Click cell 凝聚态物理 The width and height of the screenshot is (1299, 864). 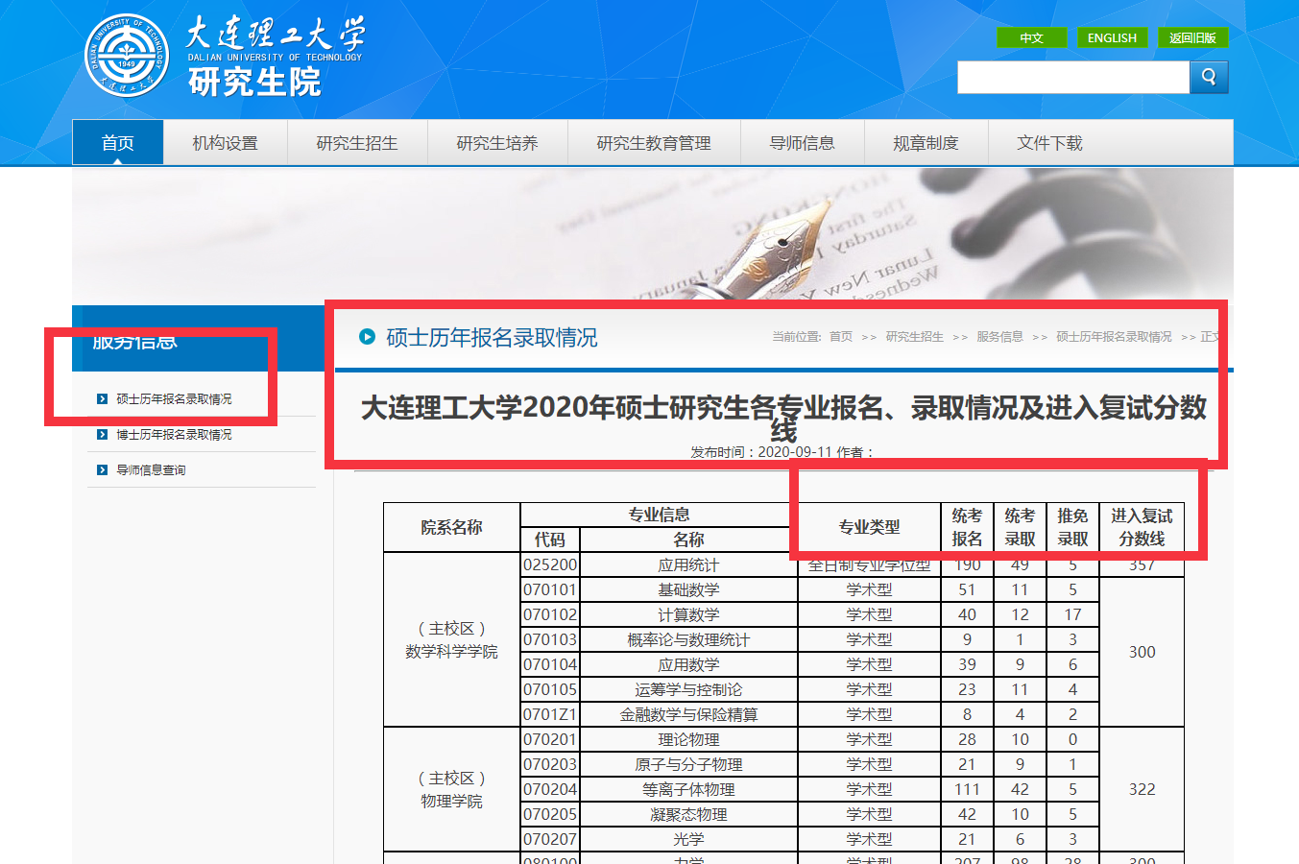click(x=688, y=814)
